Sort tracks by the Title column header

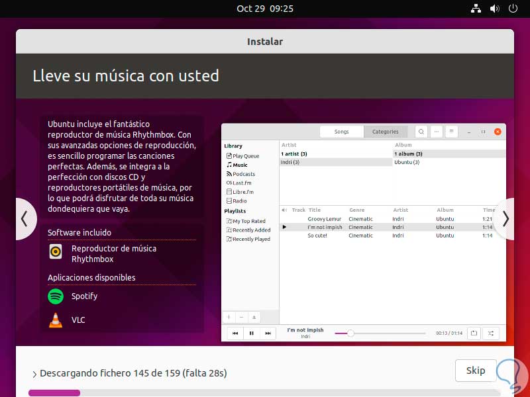click(x=314, y=210)
